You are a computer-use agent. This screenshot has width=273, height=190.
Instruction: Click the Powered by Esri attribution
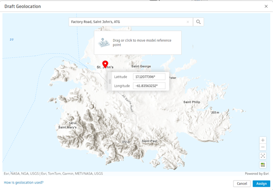coord(257,174)
